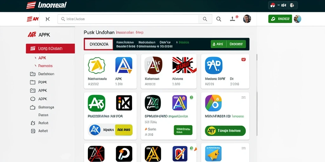
Task: Expand the APK sidebar sub-item chevron
Action: (x=35, y=58)
